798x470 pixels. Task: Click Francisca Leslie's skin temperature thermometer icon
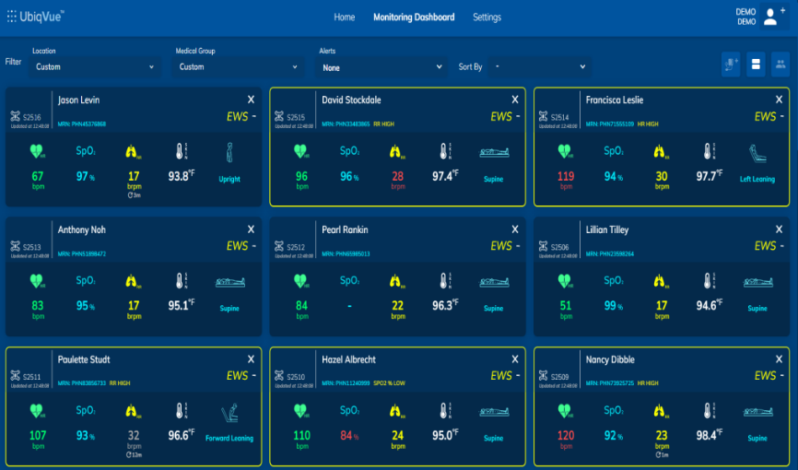tap(708, 152)
